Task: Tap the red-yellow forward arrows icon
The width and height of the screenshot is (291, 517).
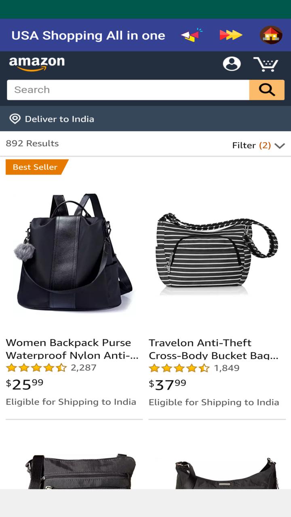Action: pos(231,35)
